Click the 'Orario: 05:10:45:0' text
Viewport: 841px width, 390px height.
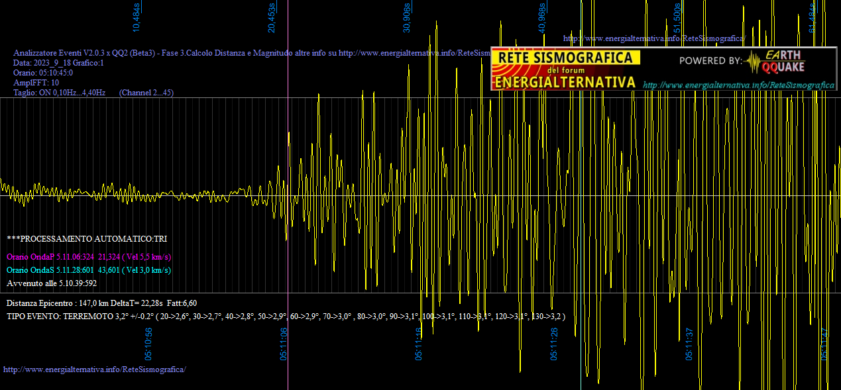point(43,73)
